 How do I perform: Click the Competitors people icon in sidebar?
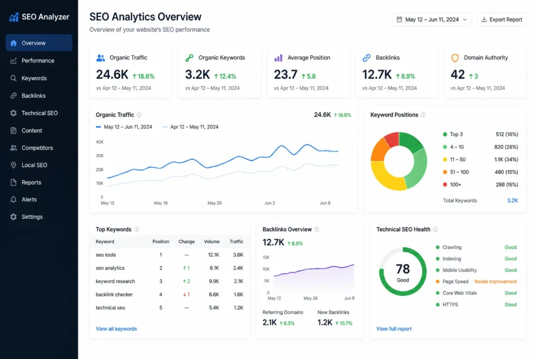pyautogui.click(x=13, y=148)
